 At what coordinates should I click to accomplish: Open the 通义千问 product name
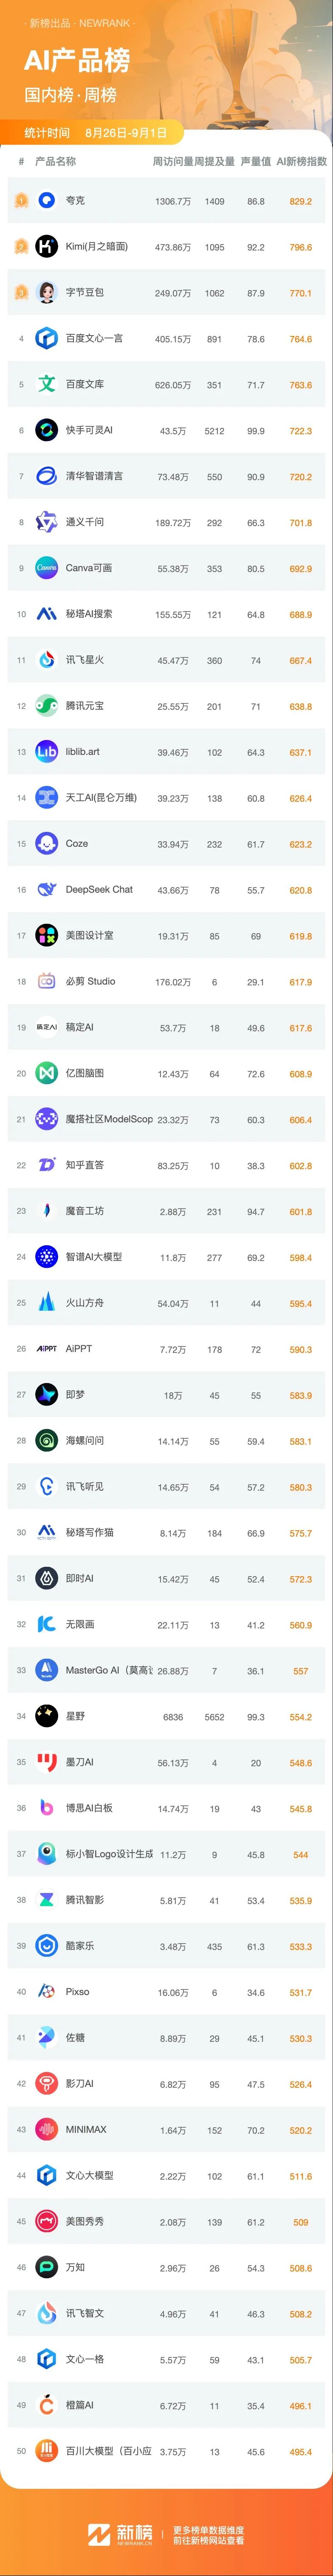click(84, 522)
